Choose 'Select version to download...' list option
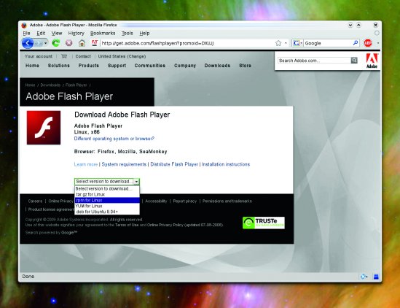400x308 pixels. pyautogui.click(x=107, y=188)
